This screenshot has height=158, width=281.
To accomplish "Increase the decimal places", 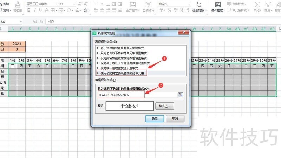I will 182,10.
